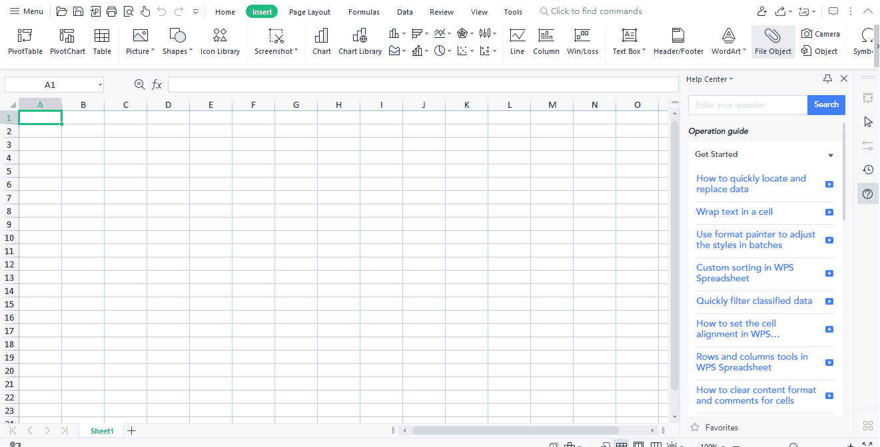Switch to the Home tab
Image resolution: width=880 pixels, height=447 pixels.
coord(225,12)
